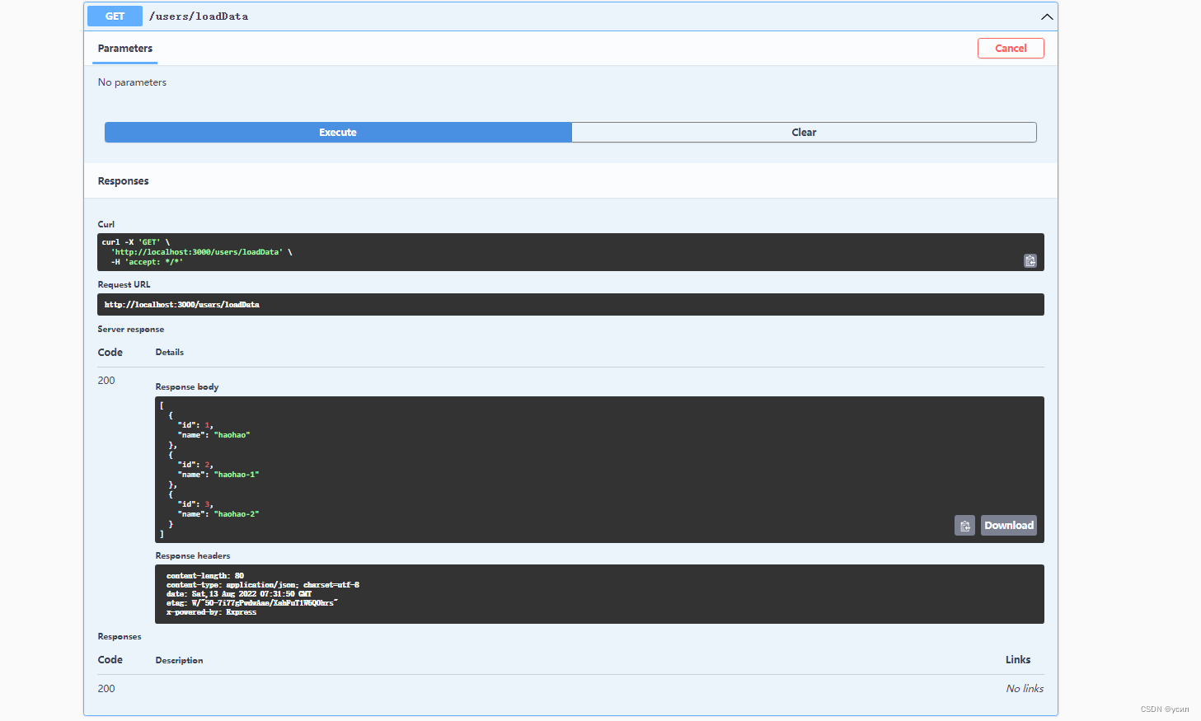Click the etag header line
This screenshot has height=721, width=1201.
(x=252, y=603)
